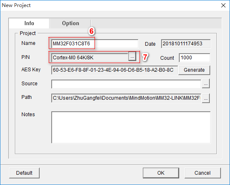Select the P/N field showing Cortex-M0 64K/8K

point(90,58)
